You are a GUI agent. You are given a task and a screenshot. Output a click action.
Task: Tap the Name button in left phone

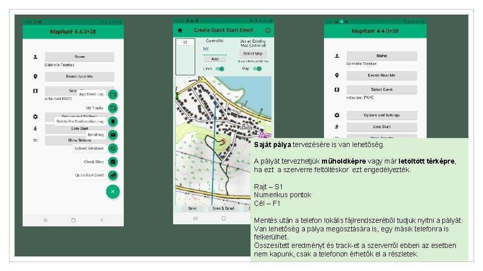click(79, 57)
